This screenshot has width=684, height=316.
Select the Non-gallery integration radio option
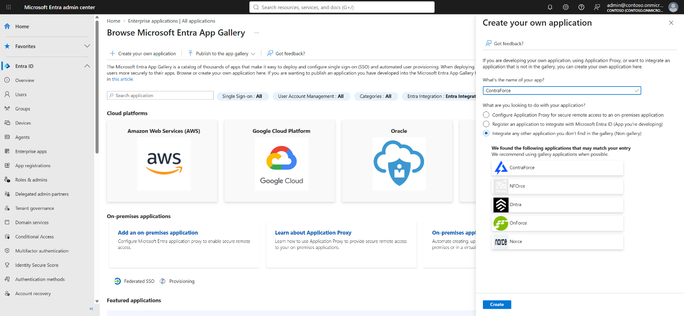pyautogui.click(x=486, y=133)
